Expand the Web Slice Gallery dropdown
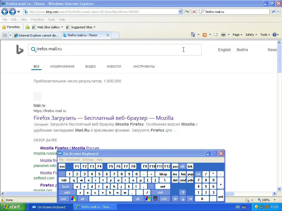The image size is (282, 211). 62,27
